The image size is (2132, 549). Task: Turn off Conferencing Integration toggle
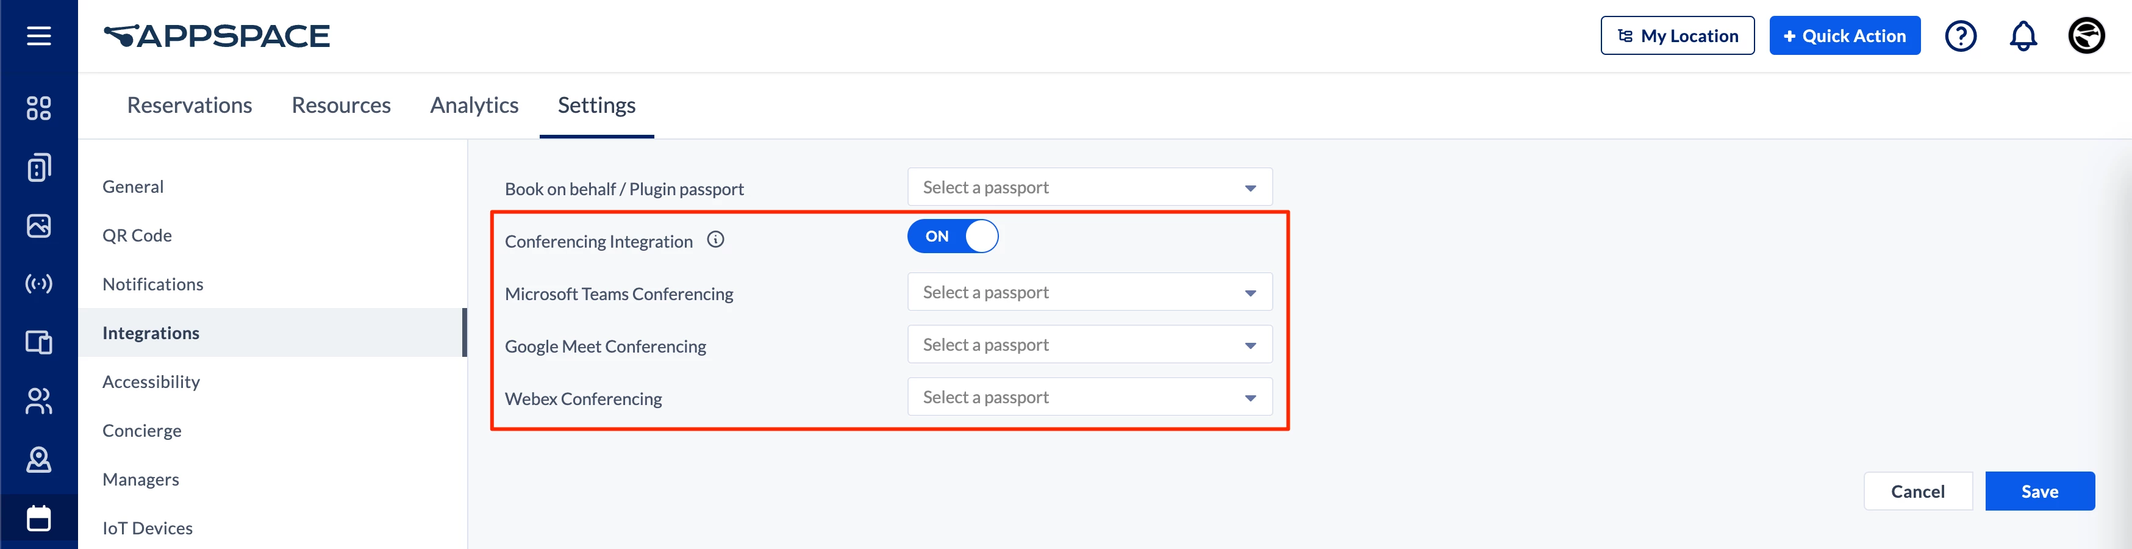(952, 236)
